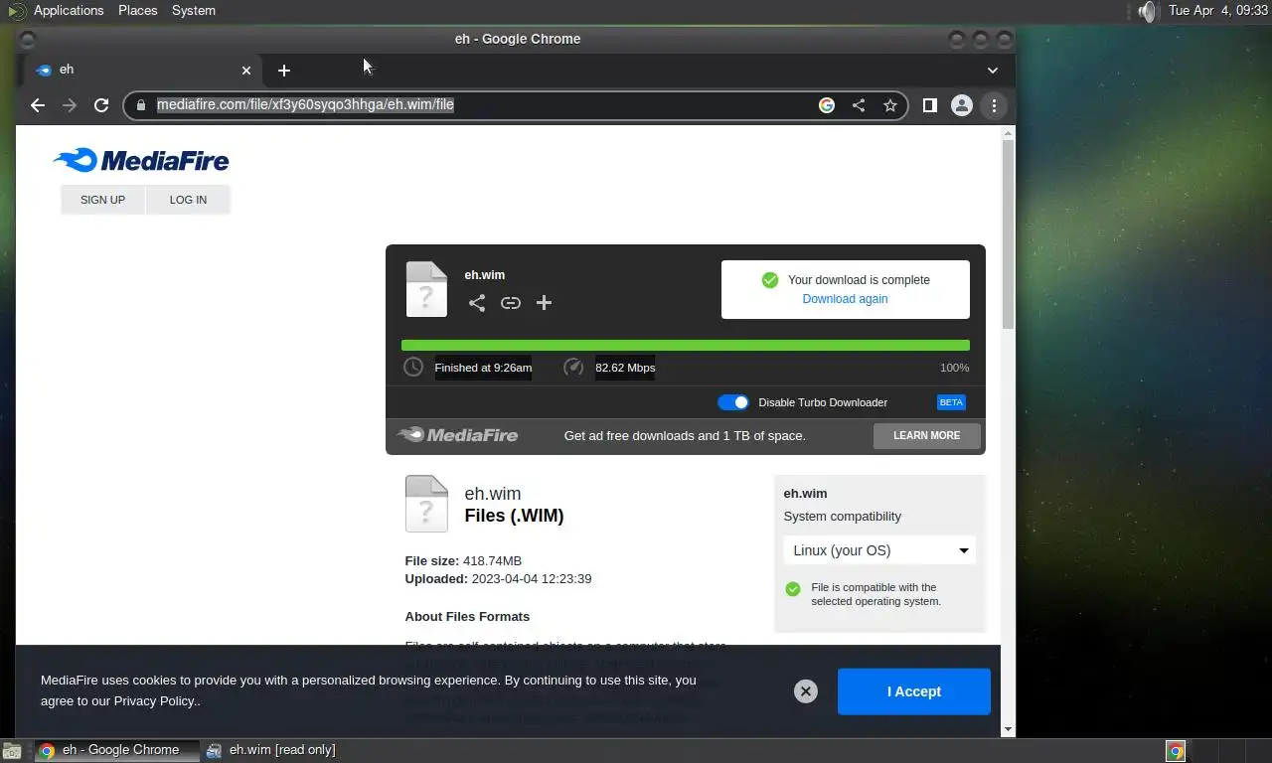This screenshot has width=1272, height=763.
Task: Click the show desktop taskbar icon
Action: coord(12,751)
